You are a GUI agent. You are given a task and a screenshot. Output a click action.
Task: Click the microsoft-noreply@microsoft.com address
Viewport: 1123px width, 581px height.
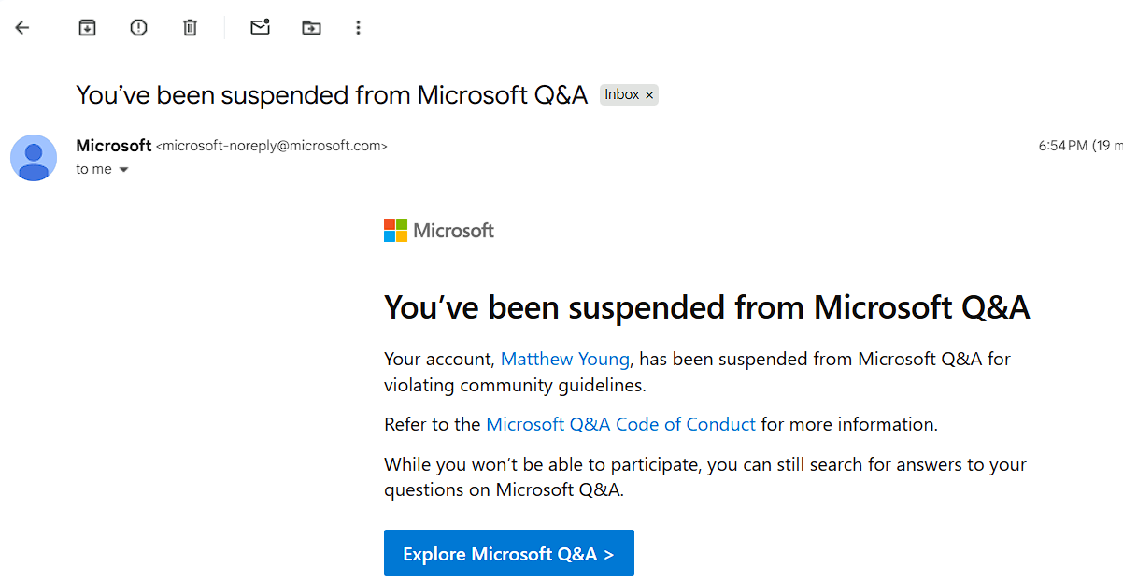(271, 146)
